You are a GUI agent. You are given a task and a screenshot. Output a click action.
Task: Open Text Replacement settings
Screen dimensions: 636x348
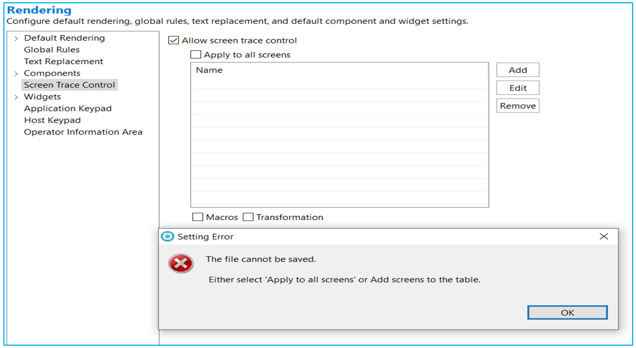(63, 61)
